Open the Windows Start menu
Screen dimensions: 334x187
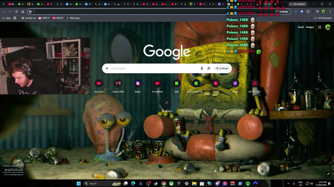tap(79, 184)
